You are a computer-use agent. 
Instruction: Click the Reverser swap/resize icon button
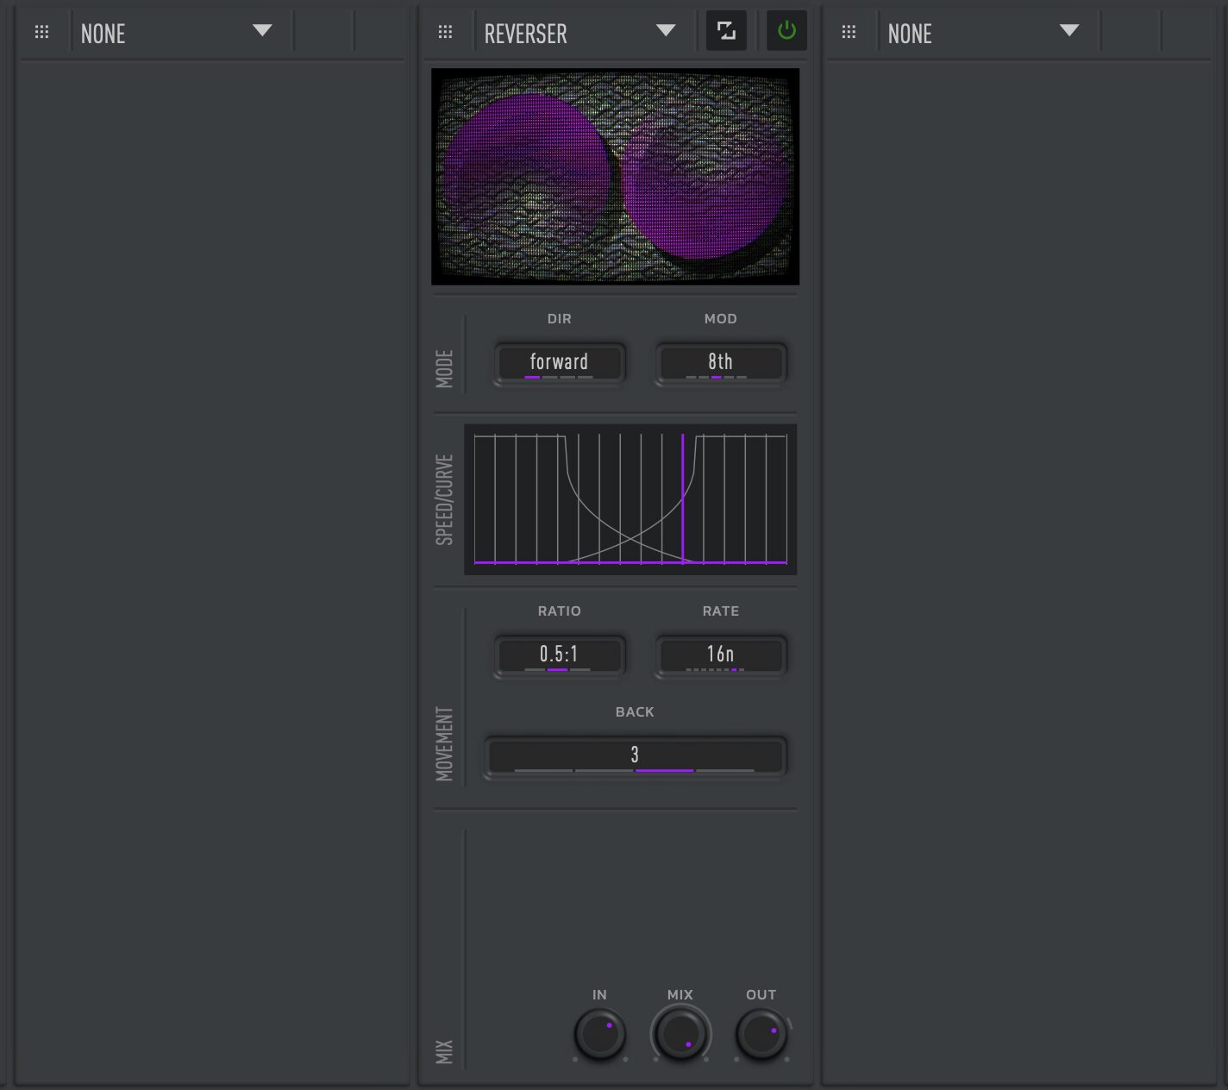point(726,31)
